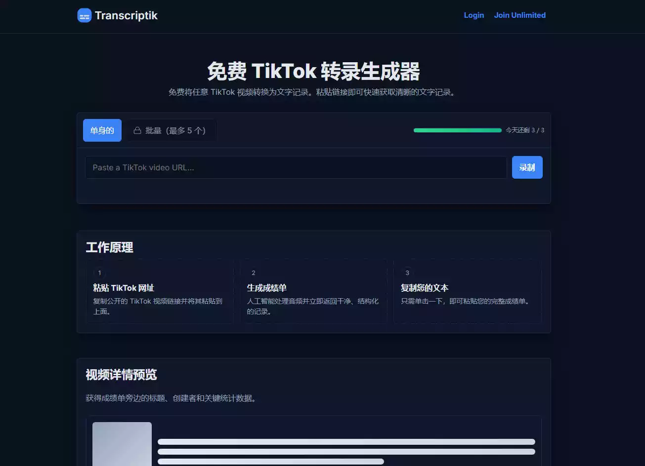Click the 复制您的文本 step title
The image size is (645, 466).
point(425,288)
